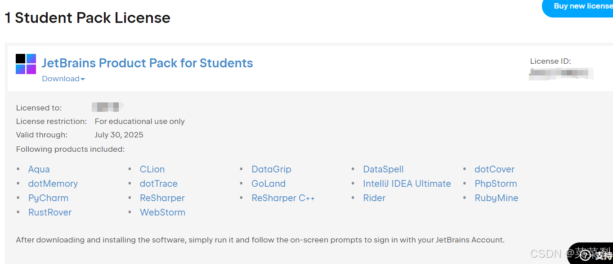Click the JetBrains colorful logo icon
The width and height of the screenshot is (613, 264).
[26, 64]
